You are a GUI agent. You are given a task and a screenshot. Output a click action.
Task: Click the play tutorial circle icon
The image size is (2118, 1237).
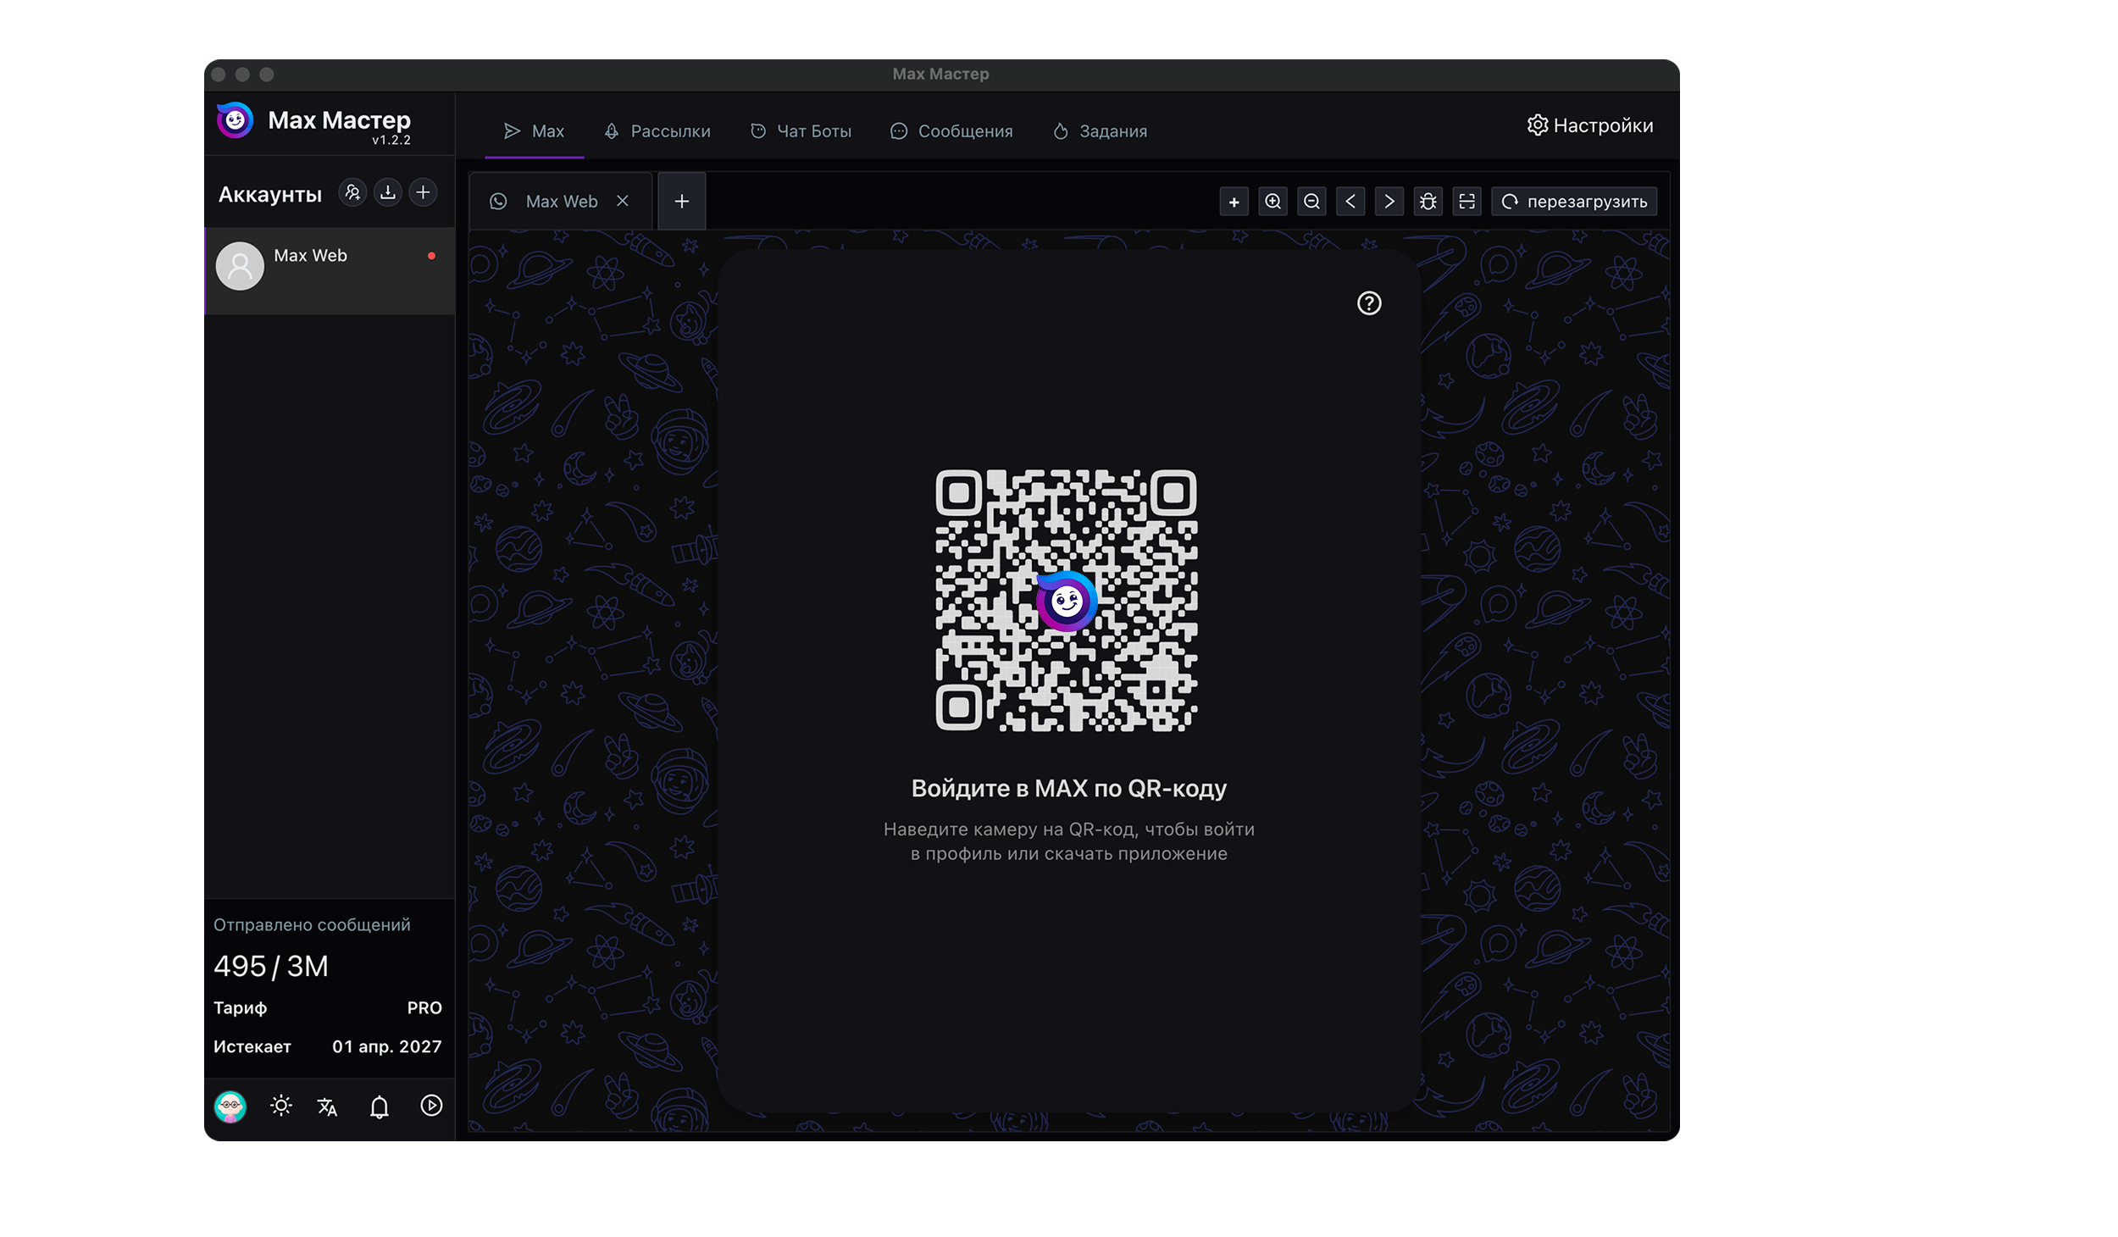431,1106
